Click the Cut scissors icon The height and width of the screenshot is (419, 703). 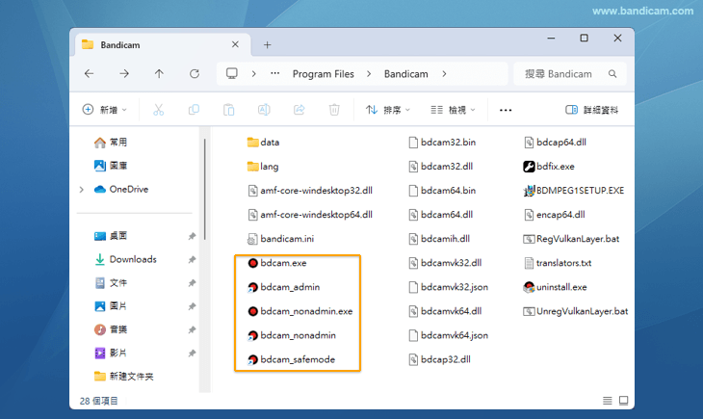coord(158,110)
